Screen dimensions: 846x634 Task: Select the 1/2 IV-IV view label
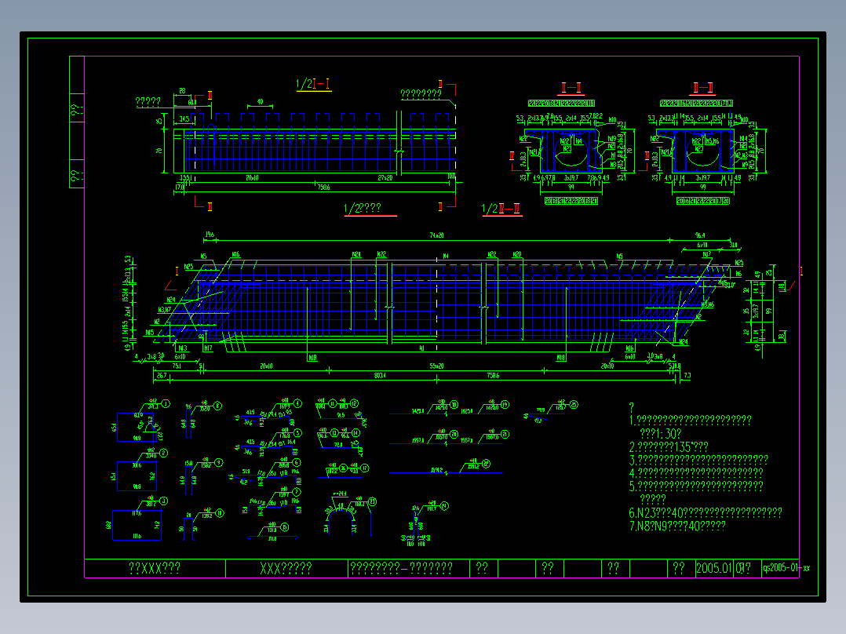pos(501,208)
